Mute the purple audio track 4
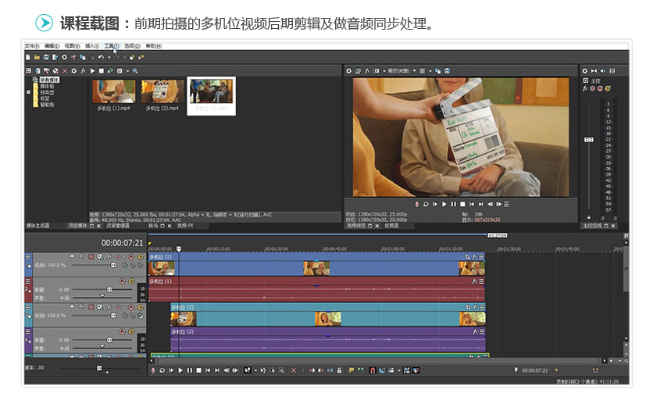The image size is (664, 407). (x=123, y=331)
